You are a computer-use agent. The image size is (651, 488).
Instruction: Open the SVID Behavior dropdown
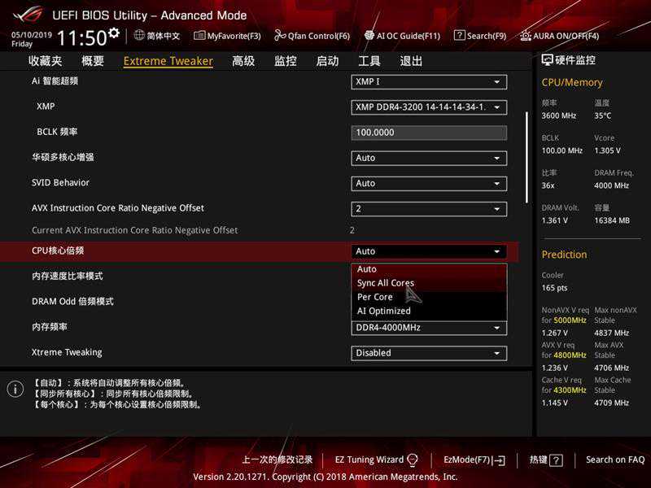click(x=429, y=183)
